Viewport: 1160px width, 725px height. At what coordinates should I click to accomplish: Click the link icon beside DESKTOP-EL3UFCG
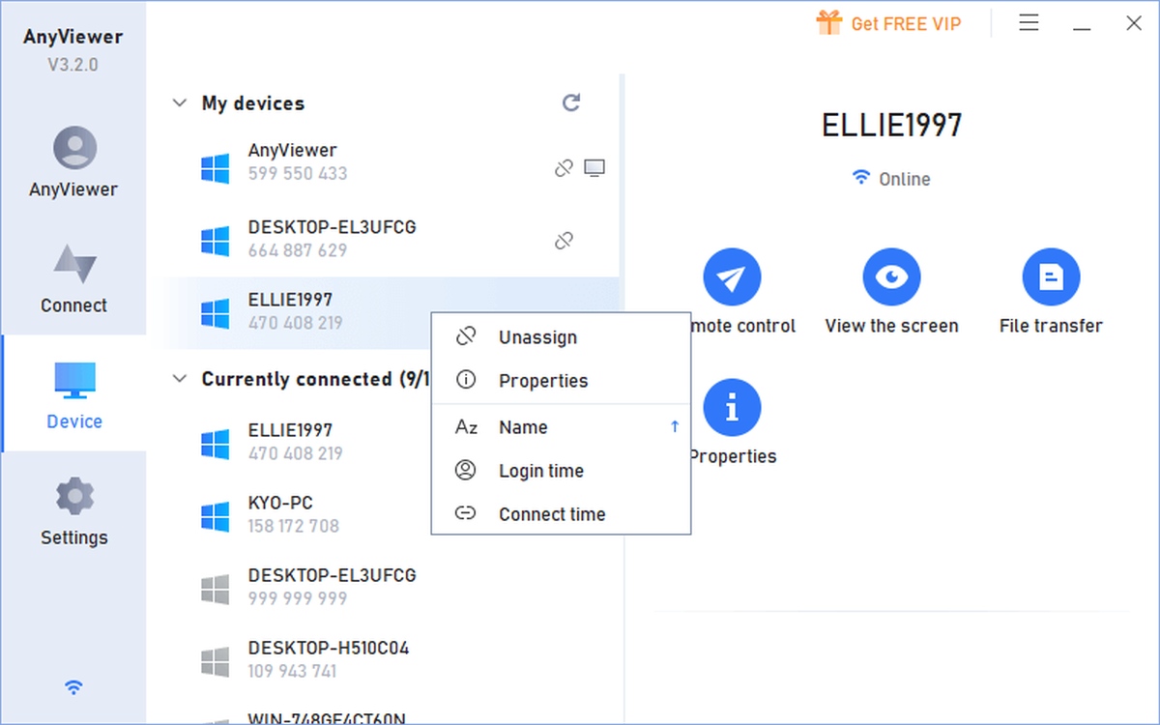click(564, 241)
